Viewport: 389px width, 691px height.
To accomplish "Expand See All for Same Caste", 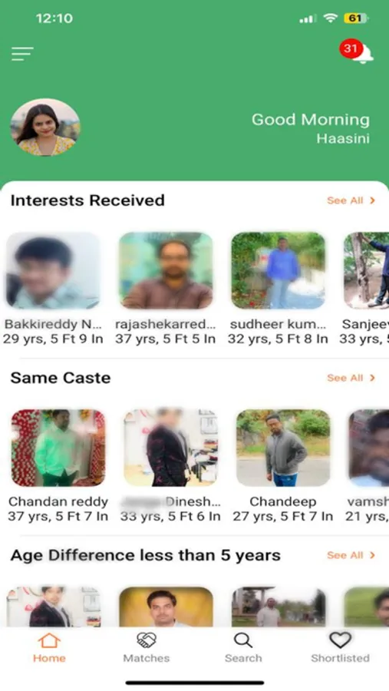I will click(351, 378).
